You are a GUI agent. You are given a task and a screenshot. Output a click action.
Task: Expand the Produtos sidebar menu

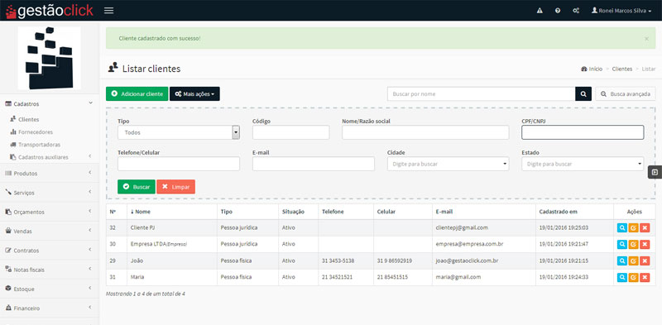click(x=50, y=174)
